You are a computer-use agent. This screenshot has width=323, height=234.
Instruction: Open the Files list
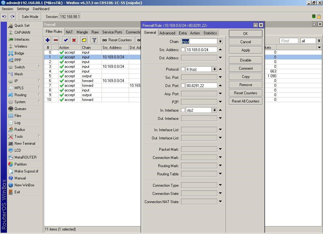[18, 115]
